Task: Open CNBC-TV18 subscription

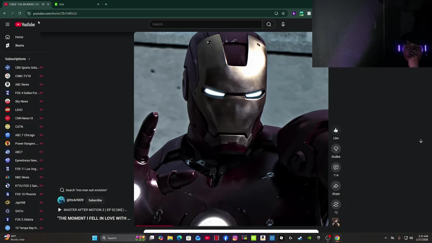Action: 24,76
